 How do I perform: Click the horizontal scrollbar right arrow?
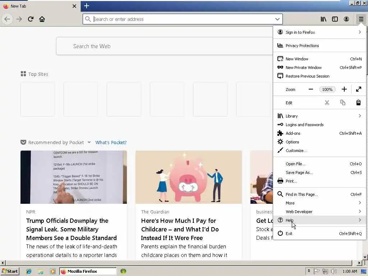click(x=359, y=263)
